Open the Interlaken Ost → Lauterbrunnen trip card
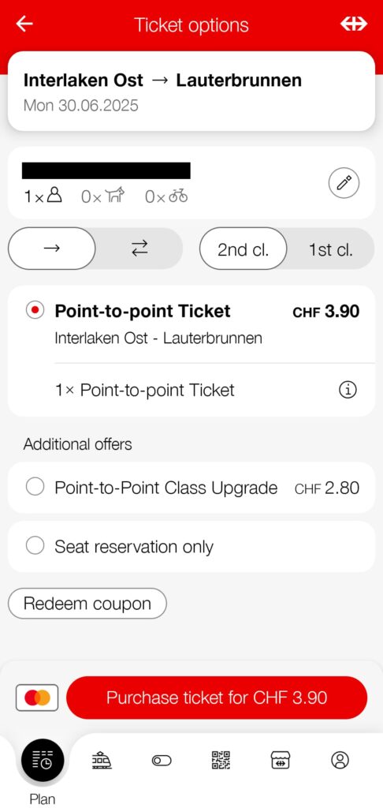The image size is (383, 808). [x=191, y=92]
